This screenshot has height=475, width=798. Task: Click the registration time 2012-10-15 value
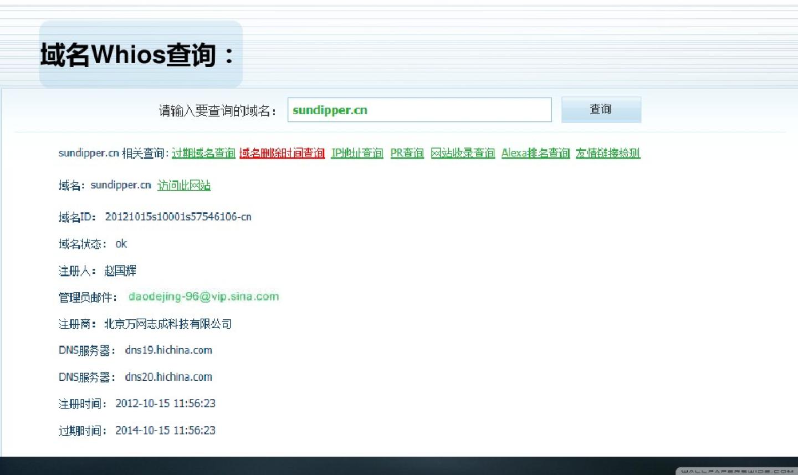click(165, 404)
